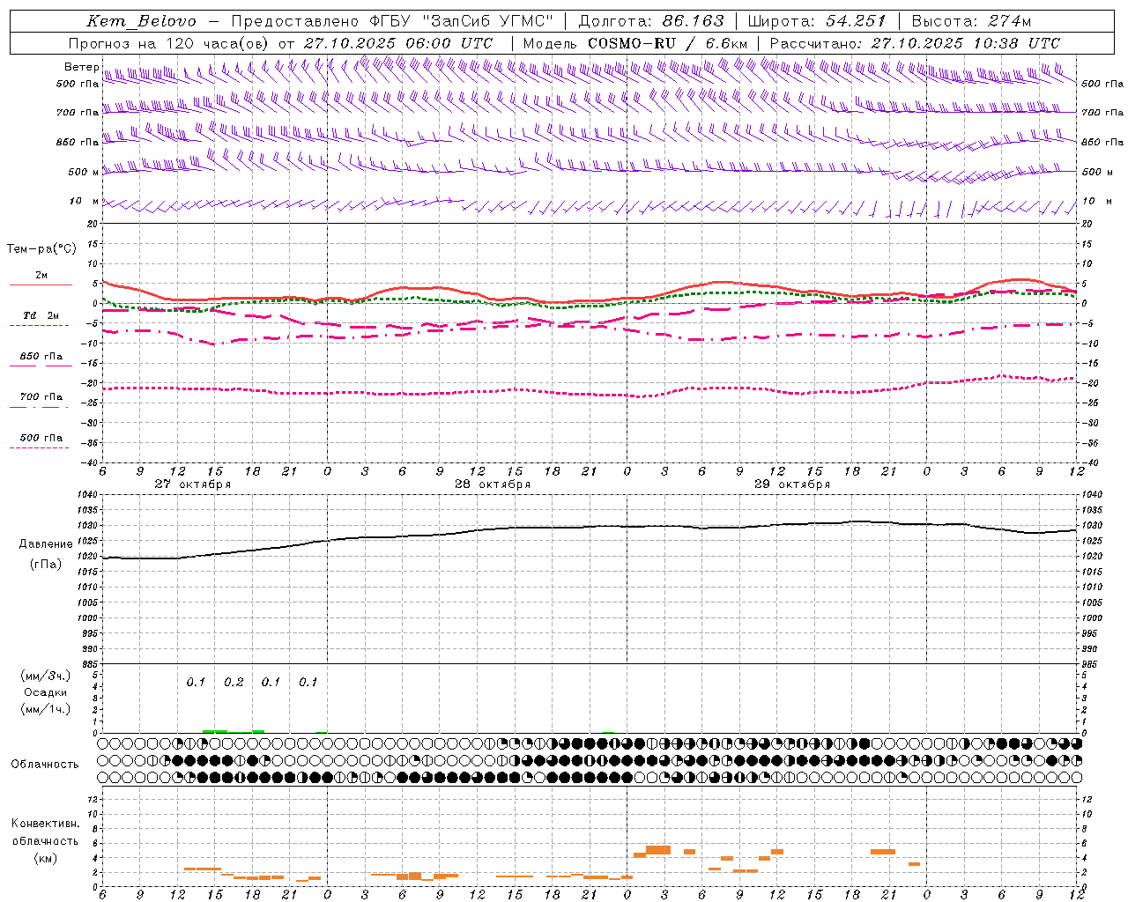This screenshot has width=1128, height=902.
Task: Click the model name COSMO-RU / 6.6км
Action: click(x=668, y=43)
